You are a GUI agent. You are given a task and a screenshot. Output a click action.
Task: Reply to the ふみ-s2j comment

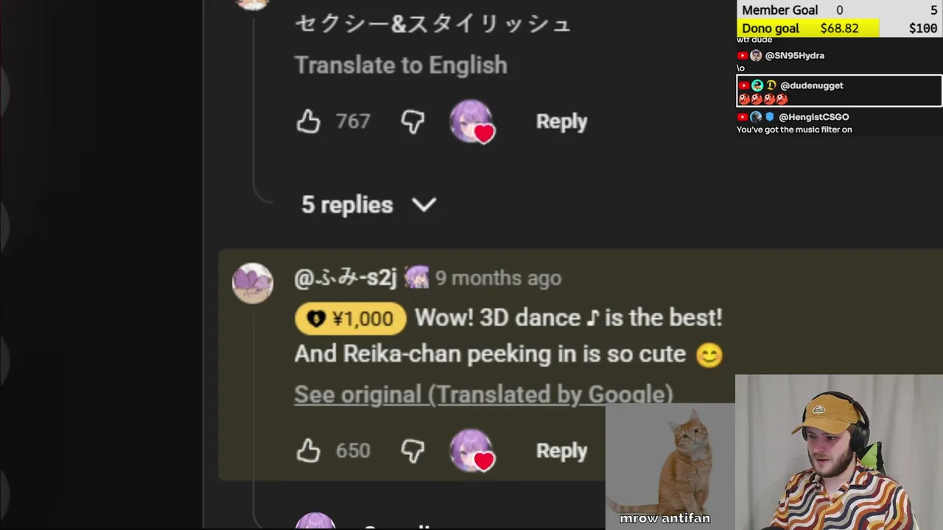click(561, 451)
